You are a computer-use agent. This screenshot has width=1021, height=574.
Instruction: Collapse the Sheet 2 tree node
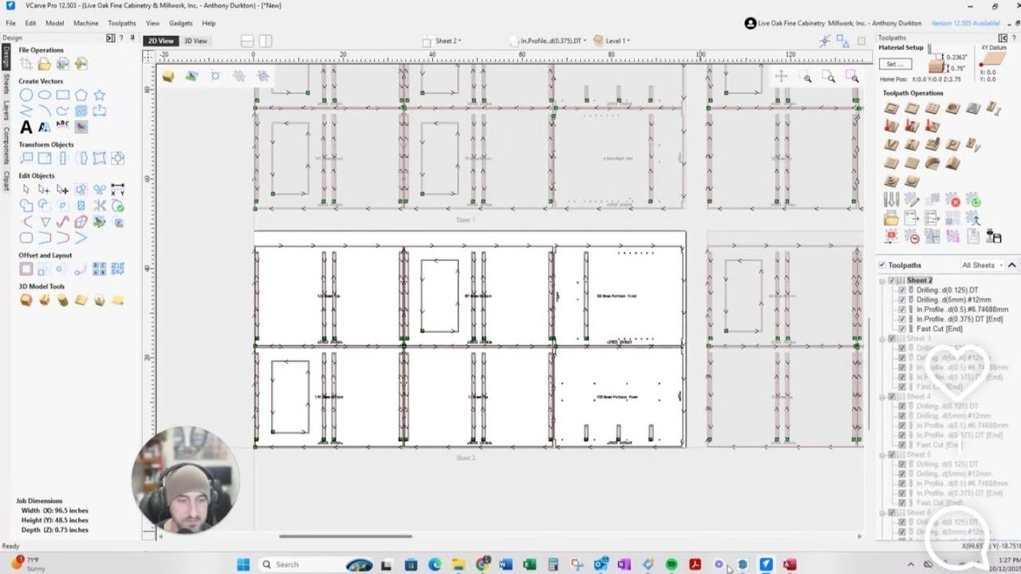(883, 281)
